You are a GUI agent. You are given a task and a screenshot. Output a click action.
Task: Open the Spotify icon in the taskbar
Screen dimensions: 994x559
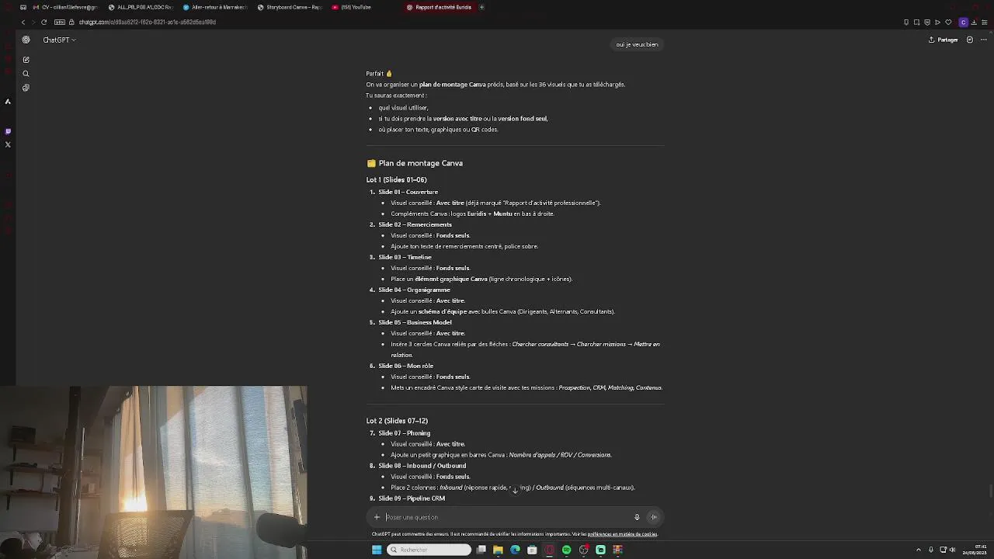[x=566, y=550]
